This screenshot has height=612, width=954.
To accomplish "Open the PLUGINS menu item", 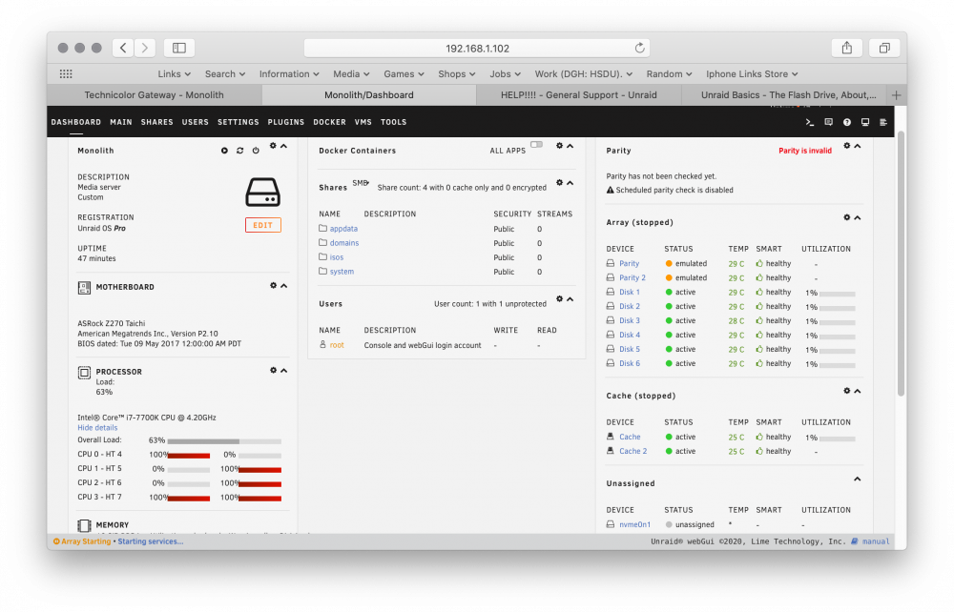I will coord(286,122).
